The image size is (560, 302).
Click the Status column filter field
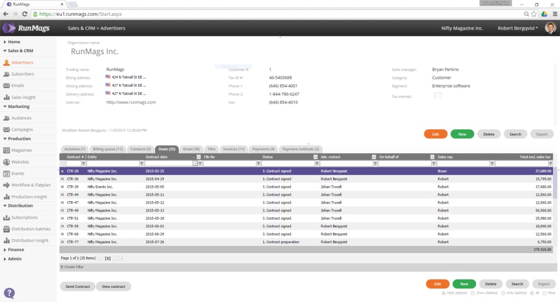point(288,163)
